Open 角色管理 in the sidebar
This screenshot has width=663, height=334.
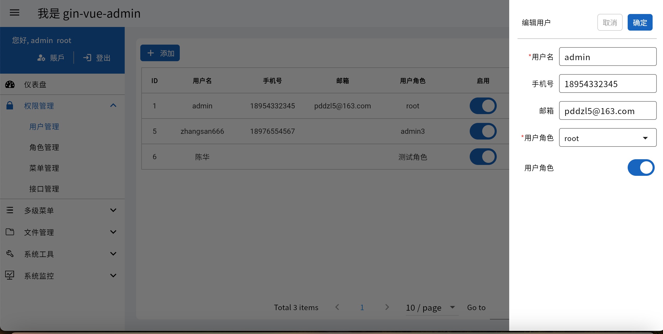(44, 147)
